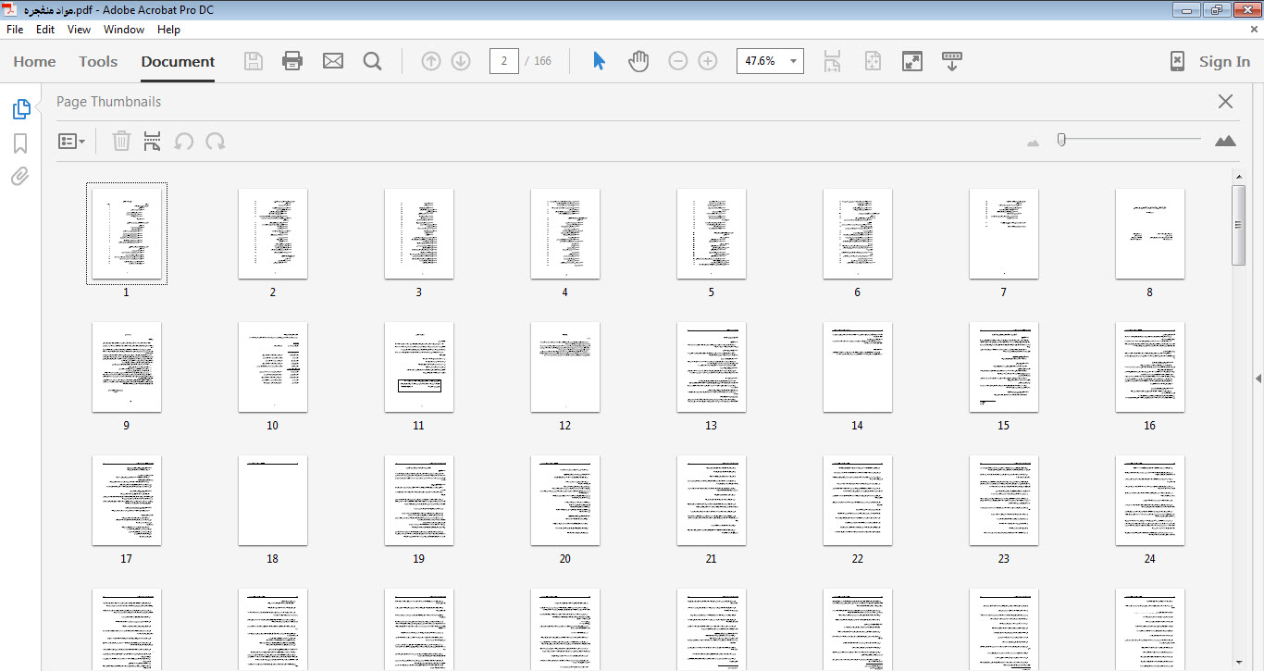This screenshot has width=1264, height=671.
Task: Switch to full screen mode icon
Action: coord(912,61)
